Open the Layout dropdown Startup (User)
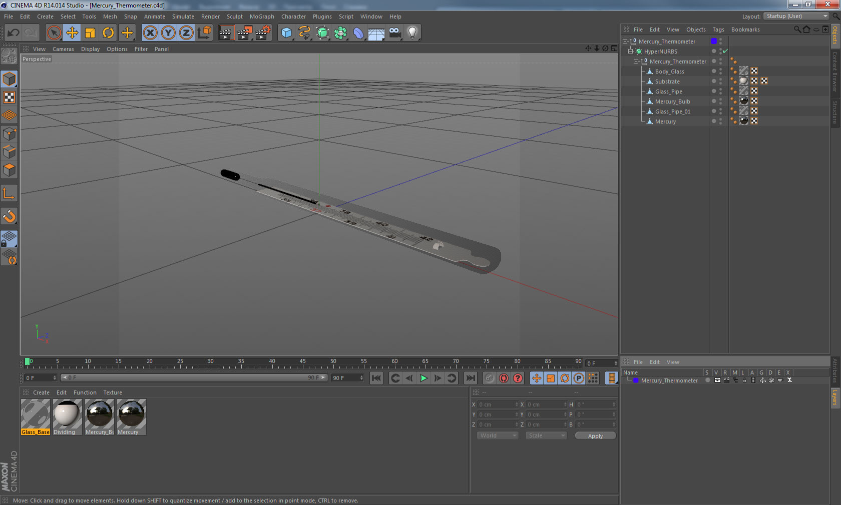The width and height of the screenshot is (841, 505). click(x=796, y=16)
